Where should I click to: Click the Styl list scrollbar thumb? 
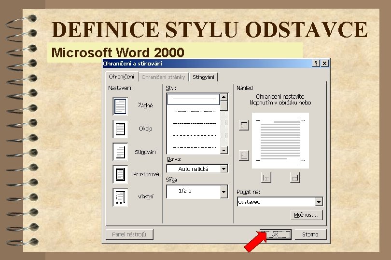(x=224, y=106)
